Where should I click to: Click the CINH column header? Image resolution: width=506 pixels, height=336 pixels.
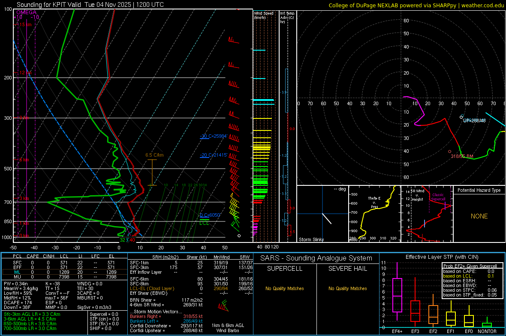[48, 256]
